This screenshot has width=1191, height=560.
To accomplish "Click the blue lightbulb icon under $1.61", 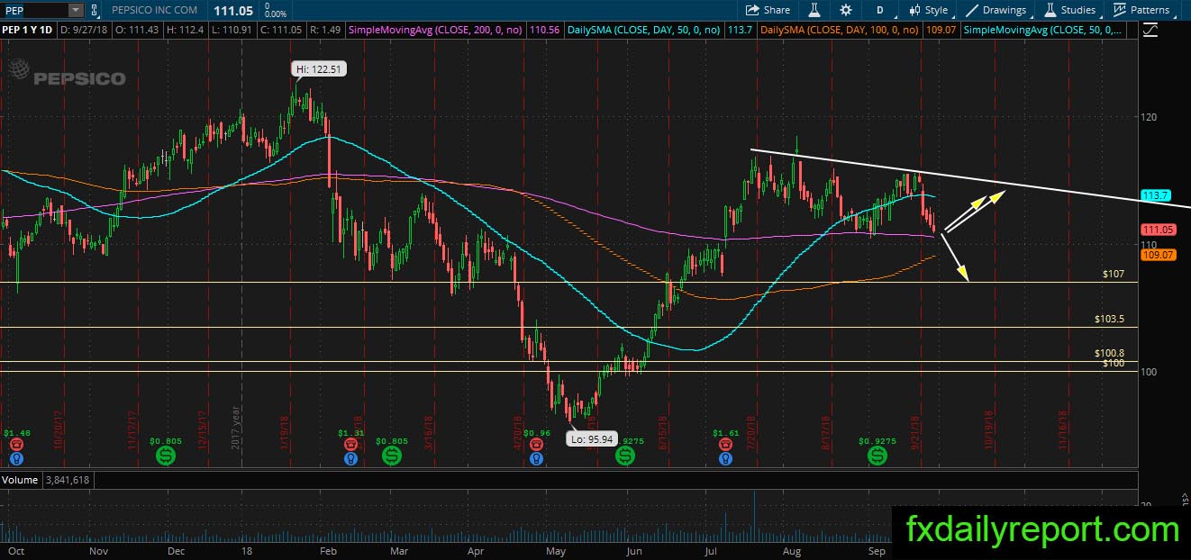I will (x=725, y=459).
